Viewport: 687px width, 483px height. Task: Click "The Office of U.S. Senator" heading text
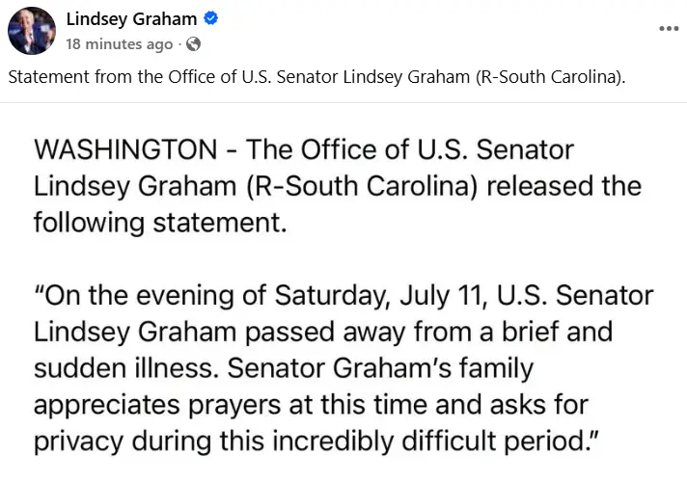pos(410,149)
